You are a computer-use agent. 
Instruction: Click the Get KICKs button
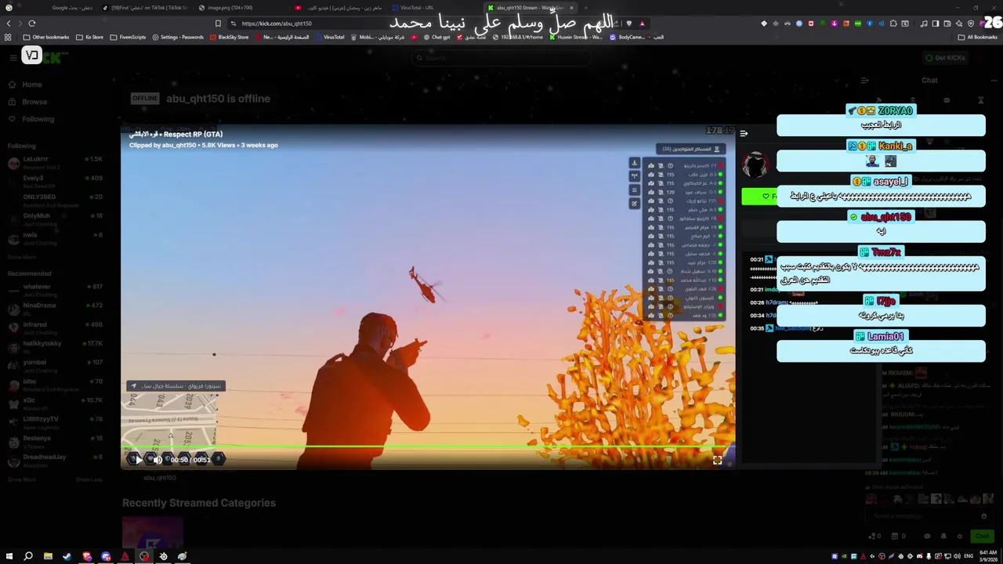click(945, 58)
